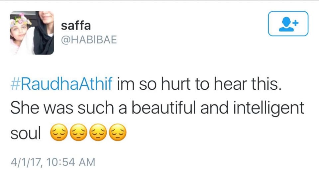Click the flower crown in the avatar photo
The height and width of the screenshot is (180, 319).
(20, 21)
